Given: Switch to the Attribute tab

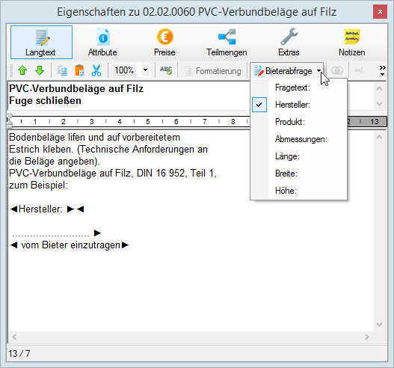Looking at the screenshot, I should point(102,42).
